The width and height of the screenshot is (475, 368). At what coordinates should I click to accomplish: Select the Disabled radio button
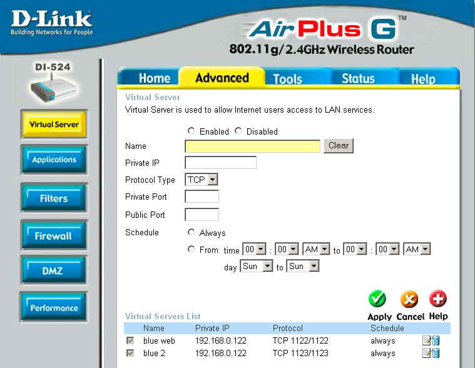tap(238, 131)
